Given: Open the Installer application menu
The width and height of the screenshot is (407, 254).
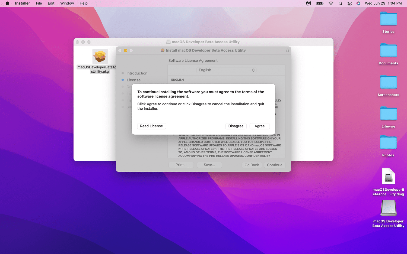Looking at the screenshot, I should point(23,3).
